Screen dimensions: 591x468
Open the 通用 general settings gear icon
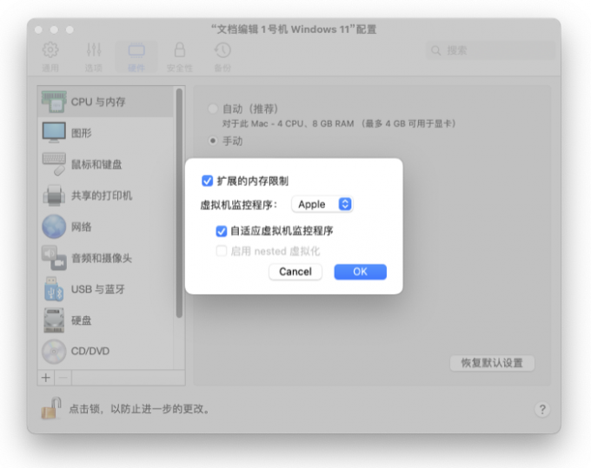click(50, 49)
